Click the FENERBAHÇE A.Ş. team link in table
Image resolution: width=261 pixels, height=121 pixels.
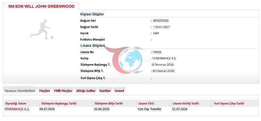[17, 109]
